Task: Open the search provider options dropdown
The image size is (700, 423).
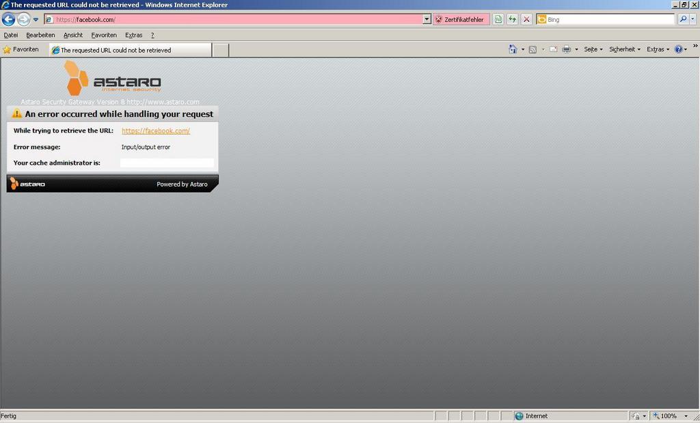Action: click(692, 19)
